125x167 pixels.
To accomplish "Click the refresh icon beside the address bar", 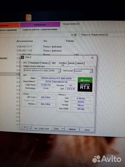I will (75, 35).
